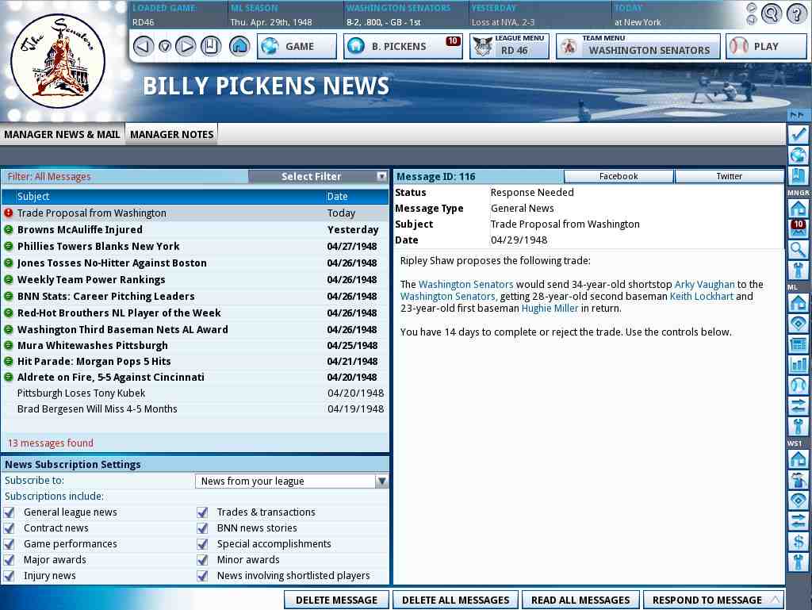Toggle the Injury news checkbox
812x610 pixels.
pos(10,577)
